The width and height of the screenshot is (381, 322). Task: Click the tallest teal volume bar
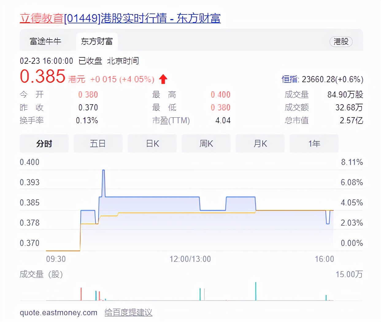point(256,291)
